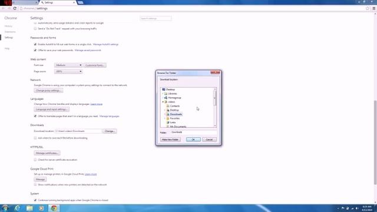This screenshot has height=212, width=377.
Task: Switch to the Settings browser tab
Action: click(x=58, y=2)
